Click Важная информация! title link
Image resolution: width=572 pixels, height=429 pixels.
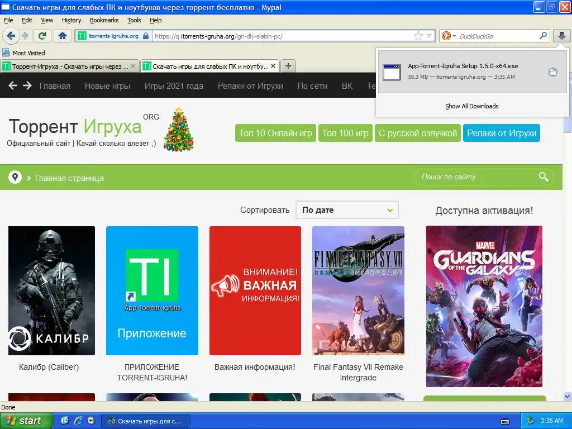tap(255, 367)
